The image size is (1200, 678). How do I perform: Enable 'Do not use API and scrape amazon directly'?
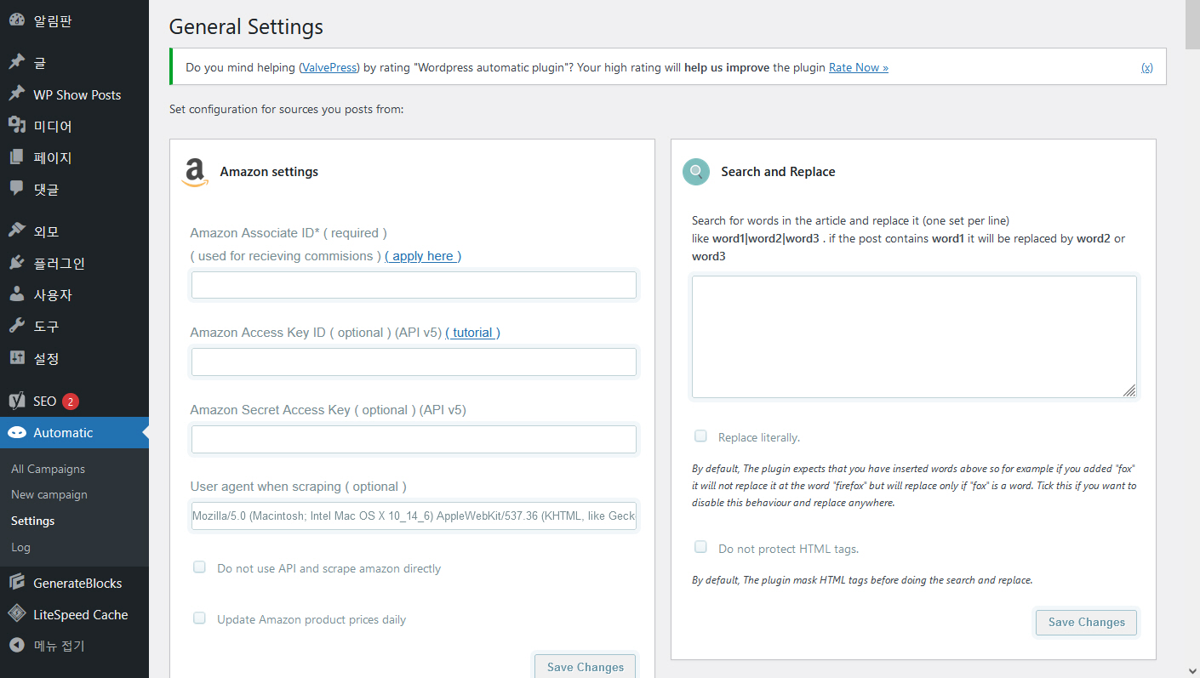tap(199, 567)
